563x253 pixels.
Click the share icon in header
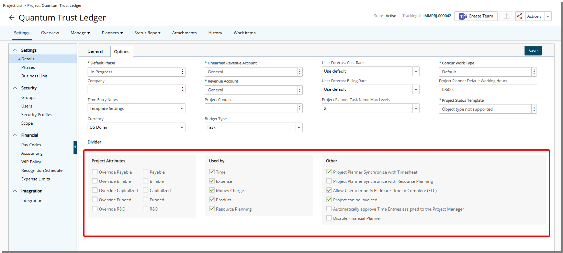click(x=519, y=16)
